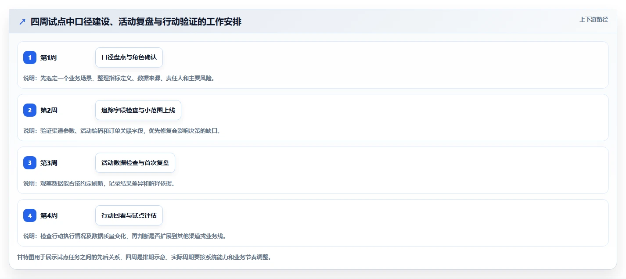Select the step badge numbered 1
The width and height of the screenshot is (626, 279).
[30, 57]
